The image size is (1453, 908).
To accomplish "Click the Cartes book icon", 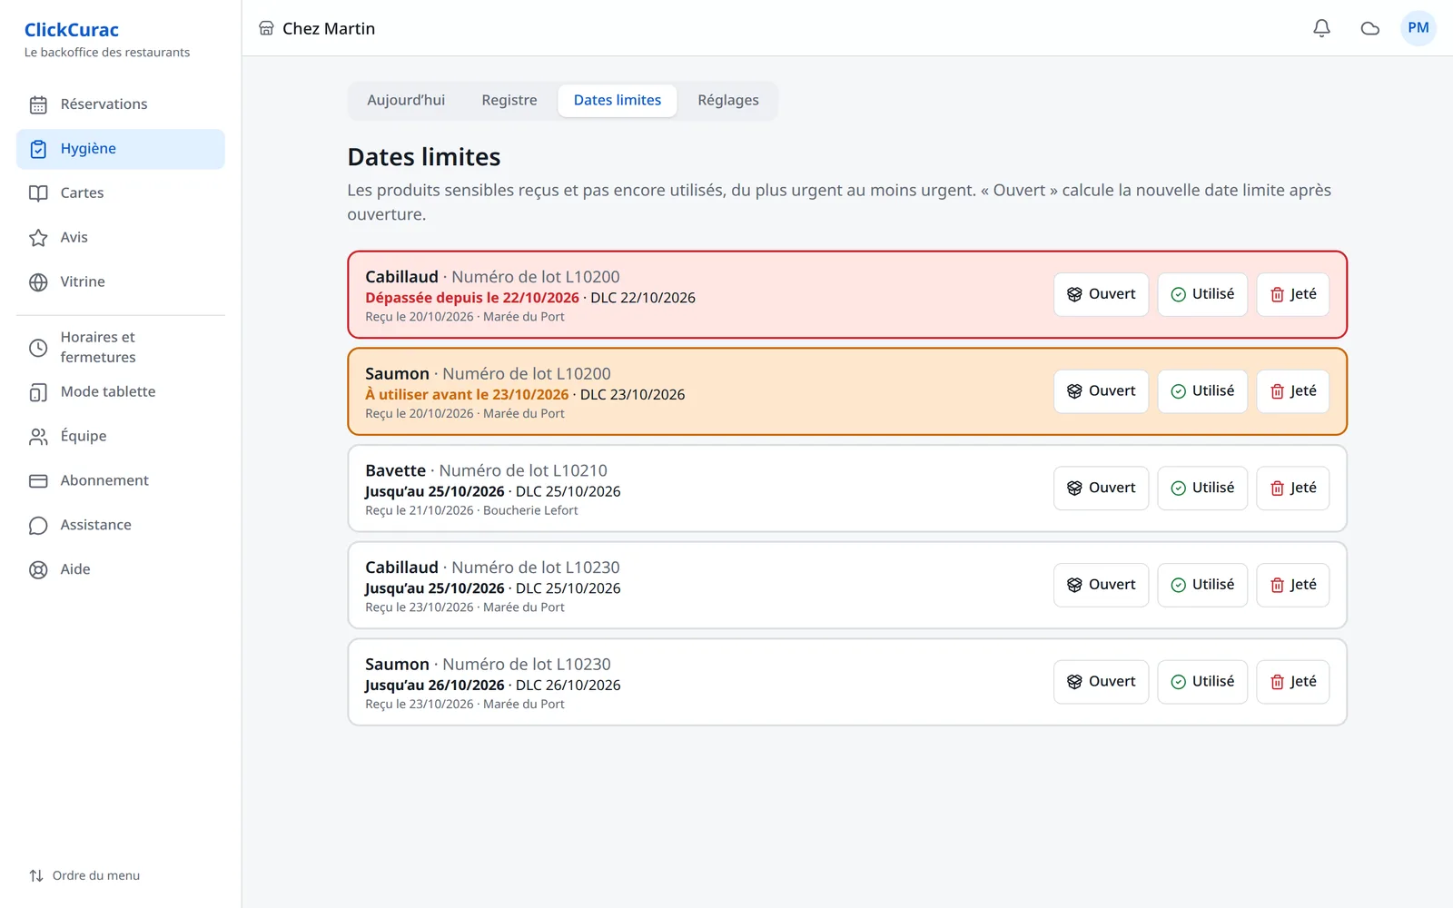I will tap(38, 193).
